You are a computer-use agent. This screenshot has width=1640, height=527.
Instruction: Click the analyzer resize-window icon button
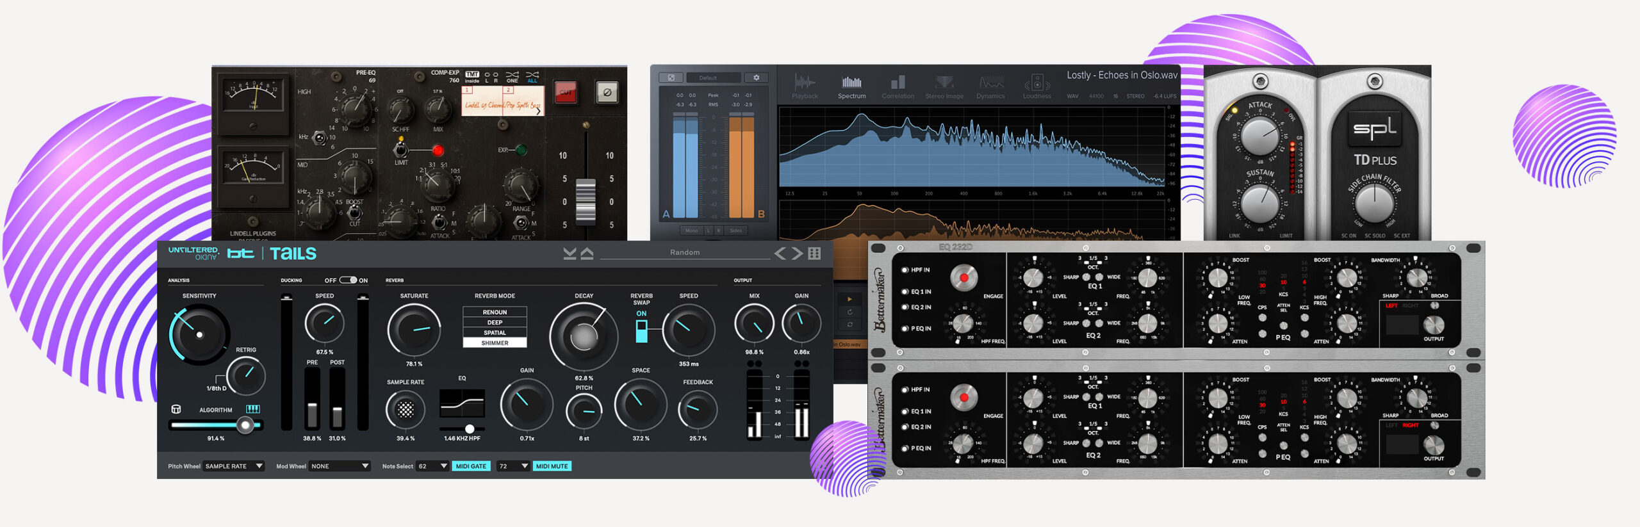671,77
